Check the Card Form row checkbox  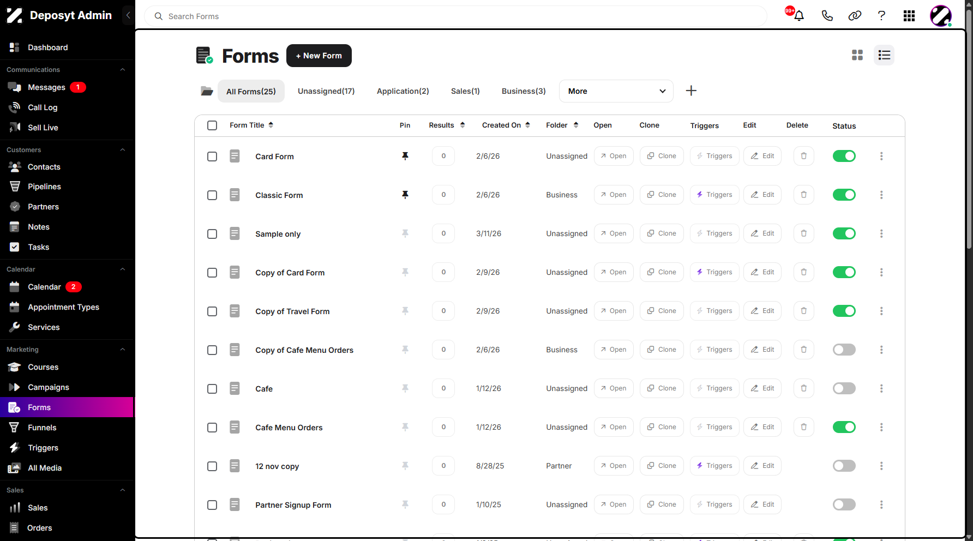tap(212, 157)
